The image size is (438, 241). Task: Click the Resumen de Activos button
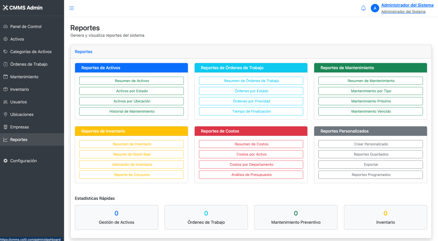point(131,81)
